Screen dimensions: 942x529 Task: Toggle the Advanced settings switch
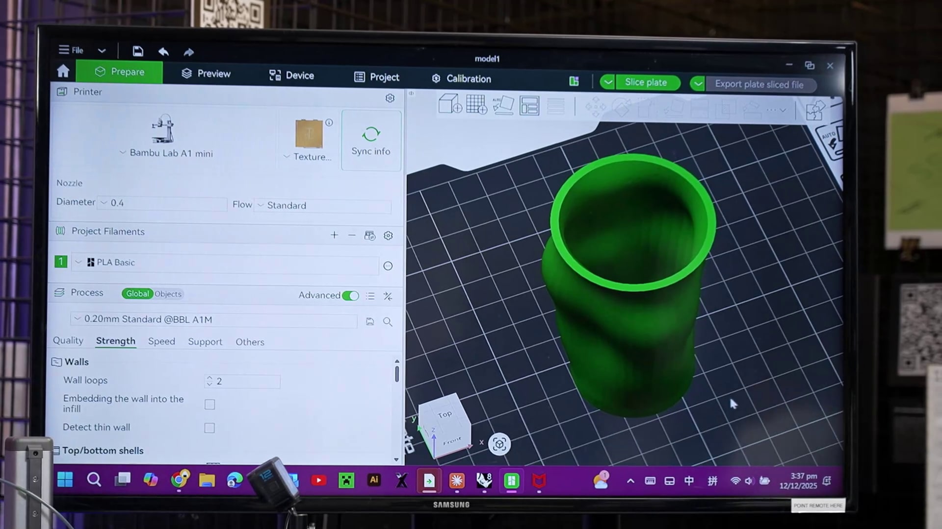pyautogui.click(x=350, y=295)
